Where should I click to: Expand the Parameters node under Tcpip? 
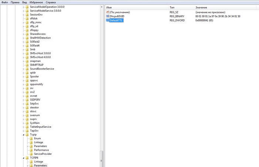click(x=28, y=146)
